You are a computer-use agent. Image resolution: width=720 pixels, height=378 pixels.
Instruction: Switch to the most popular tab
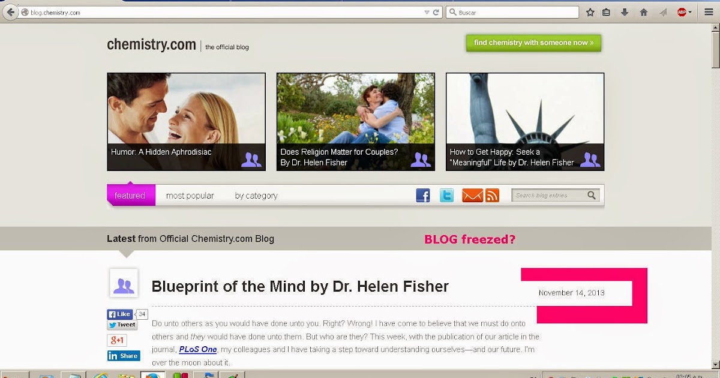click(190, 196)
